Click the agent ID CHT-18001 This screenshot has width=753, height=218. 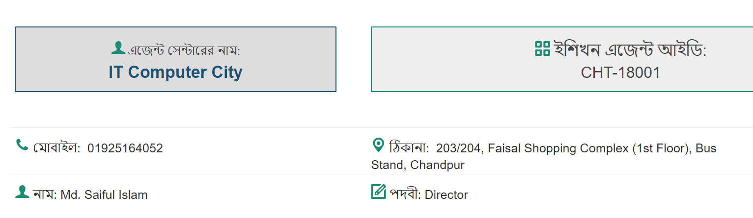(x=620, y=73)
